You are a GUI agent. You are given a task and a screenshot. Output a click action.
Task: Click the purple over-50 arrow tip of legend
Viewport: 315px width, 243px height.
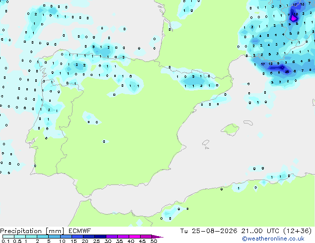pyautogui.click(x=157, y=237)
